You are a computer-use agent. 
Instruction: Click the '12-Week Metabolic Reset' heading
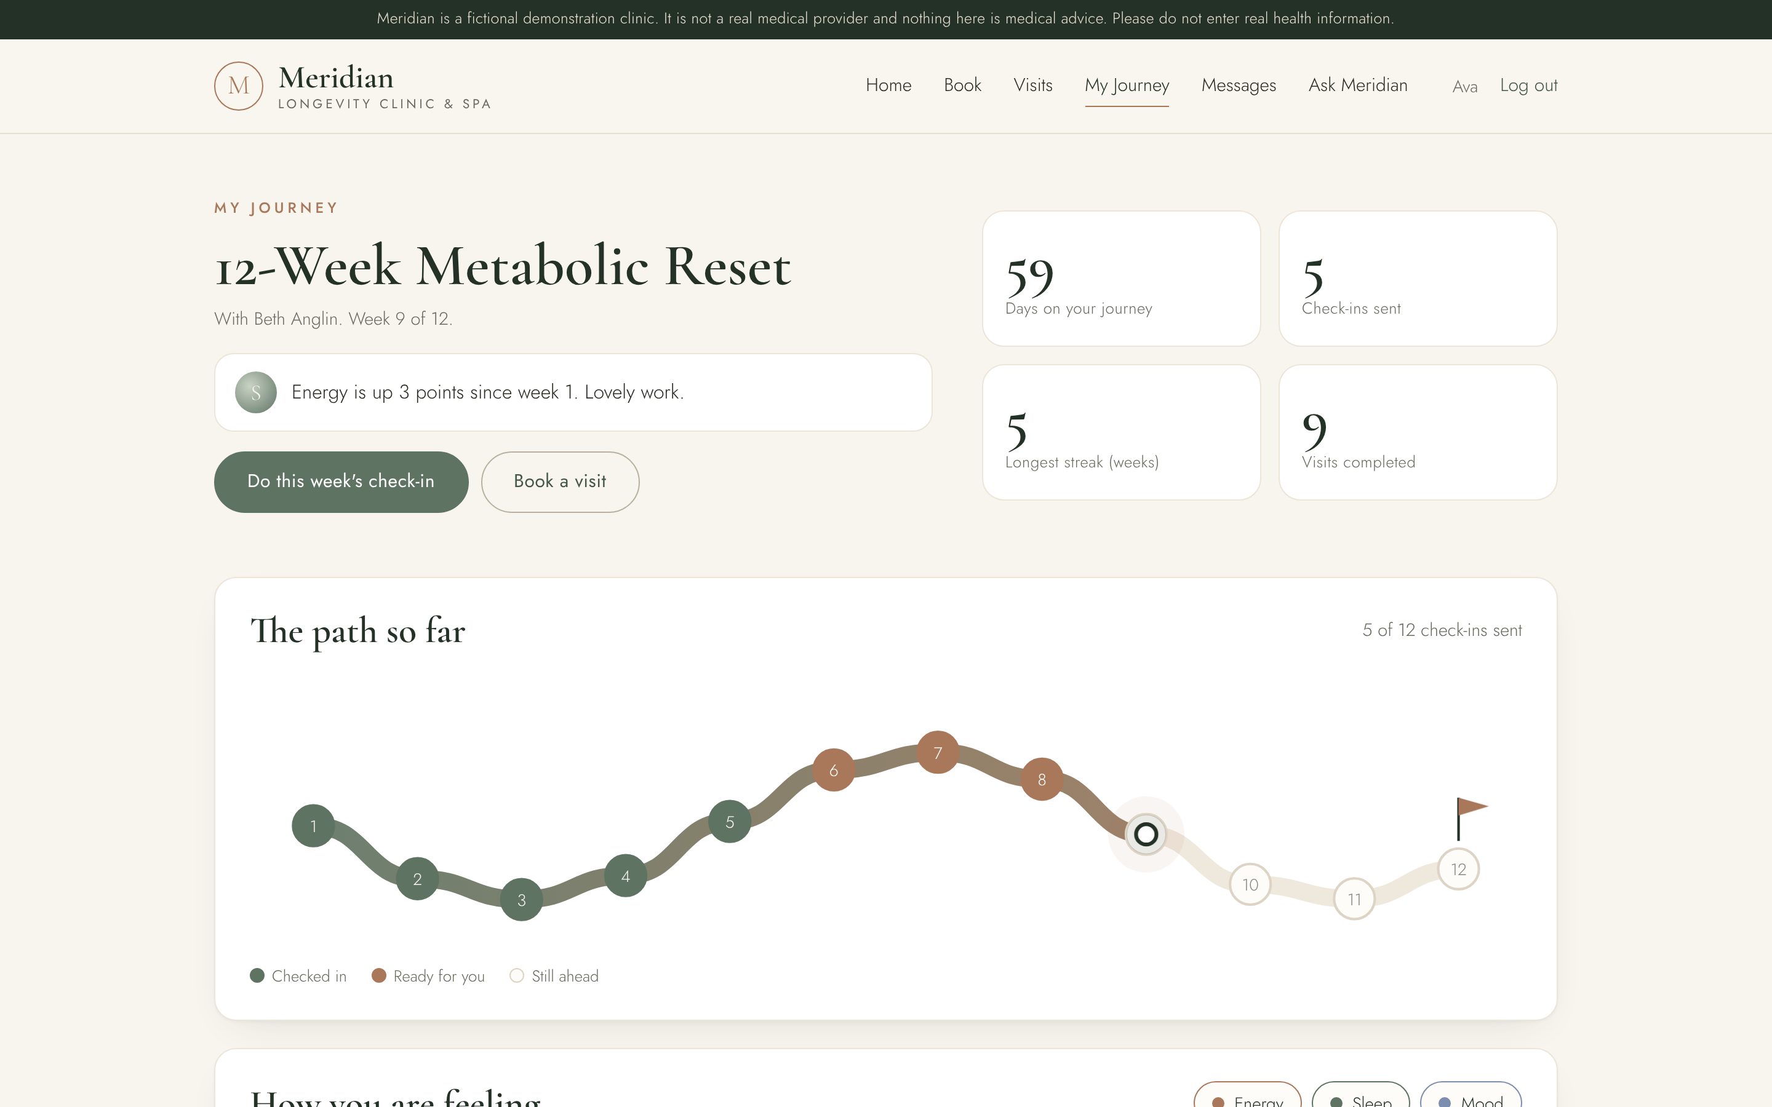502,266
